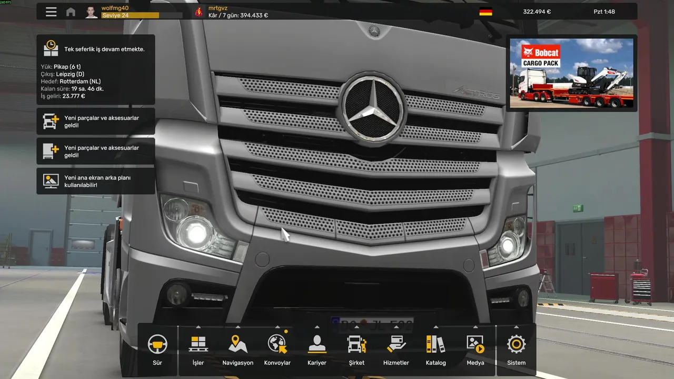This screenshot has height=379, width=674.
Task: Click the German flag icon
Action: [485, 12]
